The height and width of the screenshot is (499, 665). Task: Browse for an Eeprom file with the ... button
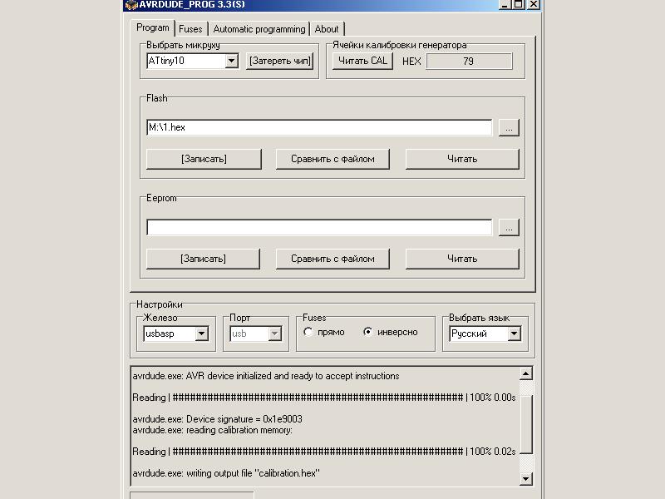coord(509,227)
